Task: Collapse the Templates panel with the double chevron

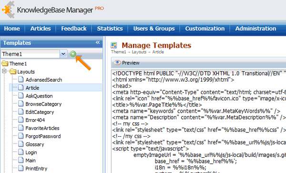Action: 98,43
